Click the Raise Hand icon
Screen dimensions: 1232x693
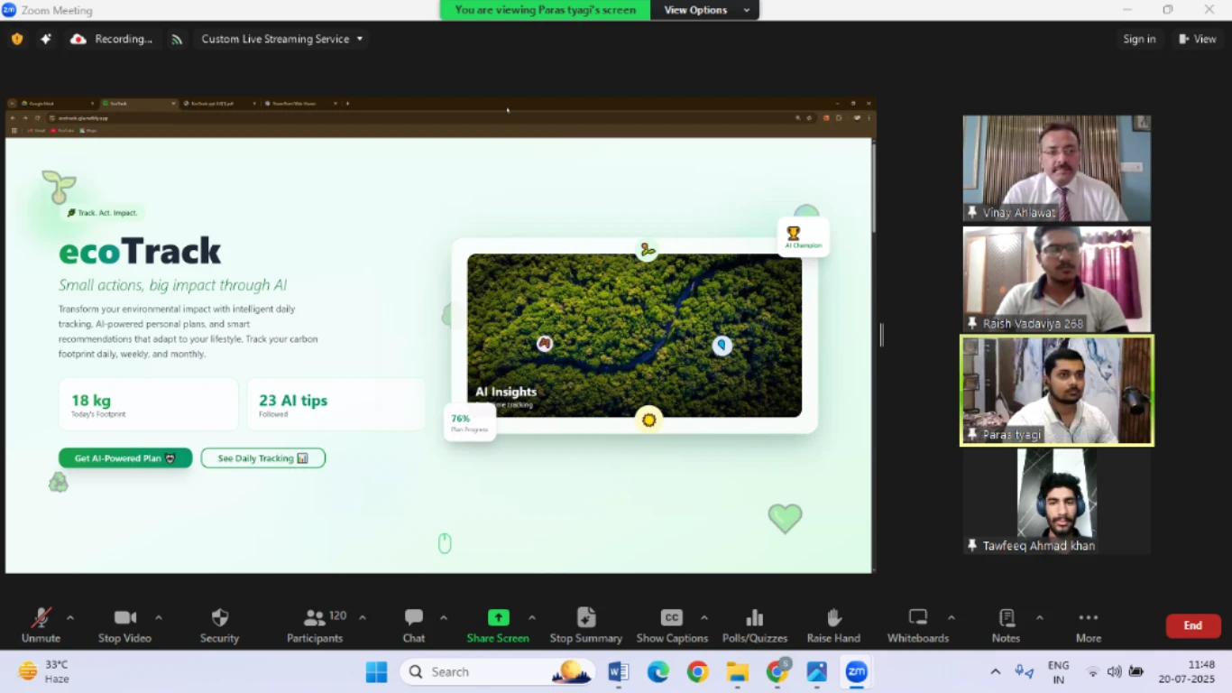click(x=833, y=618)
